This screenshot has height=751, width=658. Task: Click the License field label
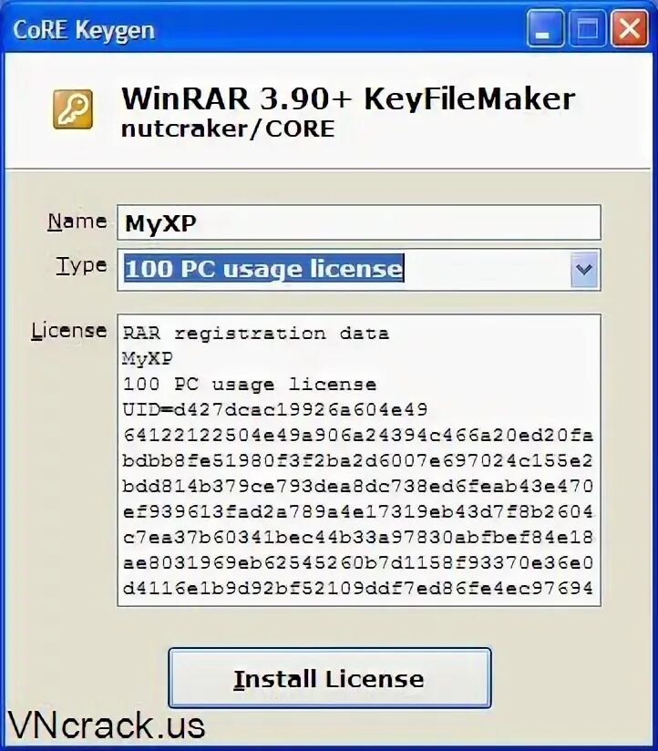coord(69,331)
